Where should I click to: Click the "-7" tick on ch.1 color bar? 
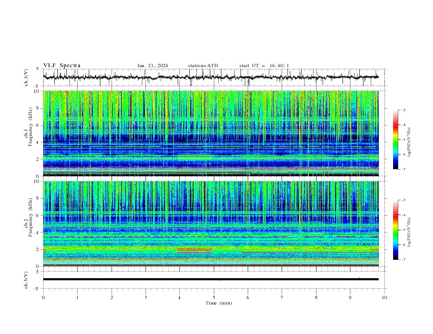coord(403,169)
